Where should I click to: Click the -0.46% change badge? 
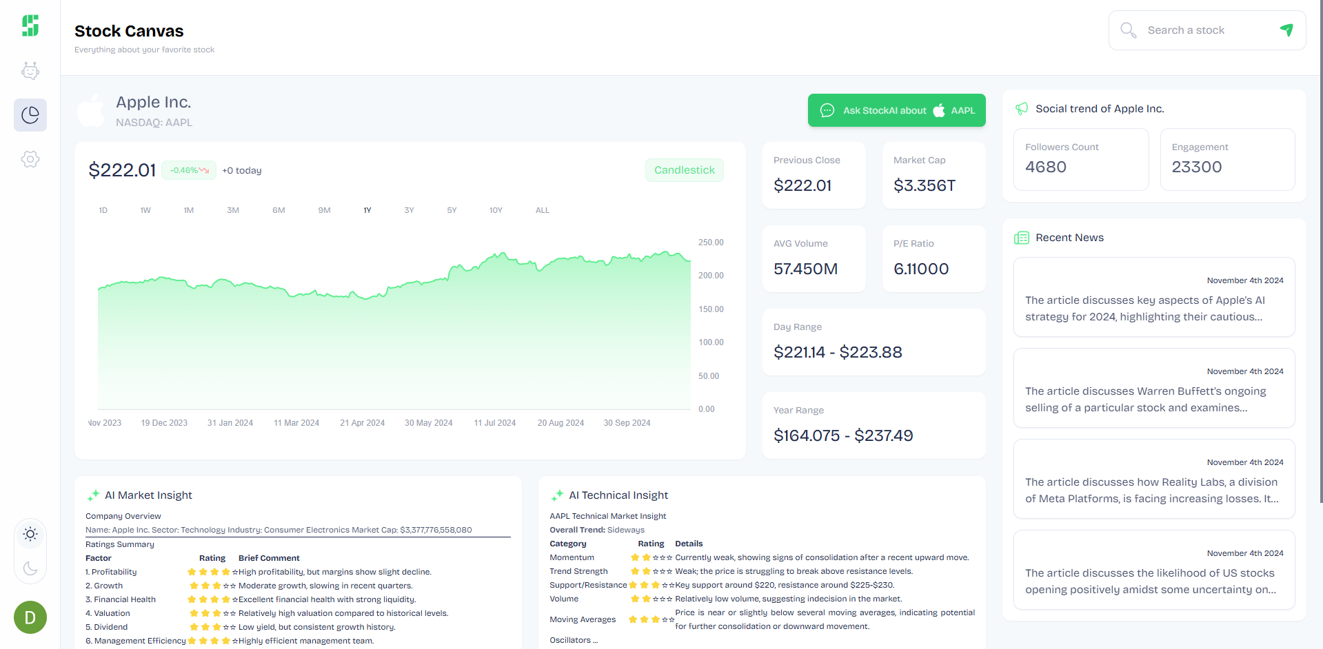point(189,170)
